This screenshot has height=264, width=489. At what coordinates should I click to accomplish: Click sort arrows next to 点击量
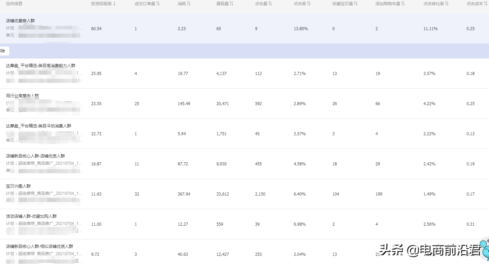point(270,4)
